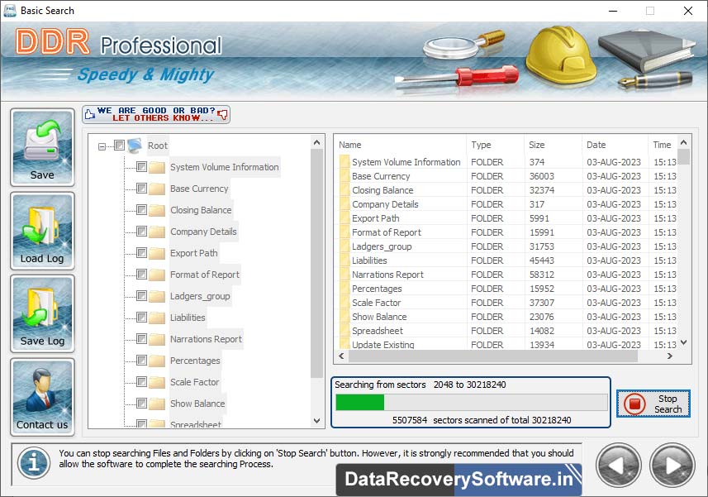Select Show Balance folder in tree

(x=197, y=404)
